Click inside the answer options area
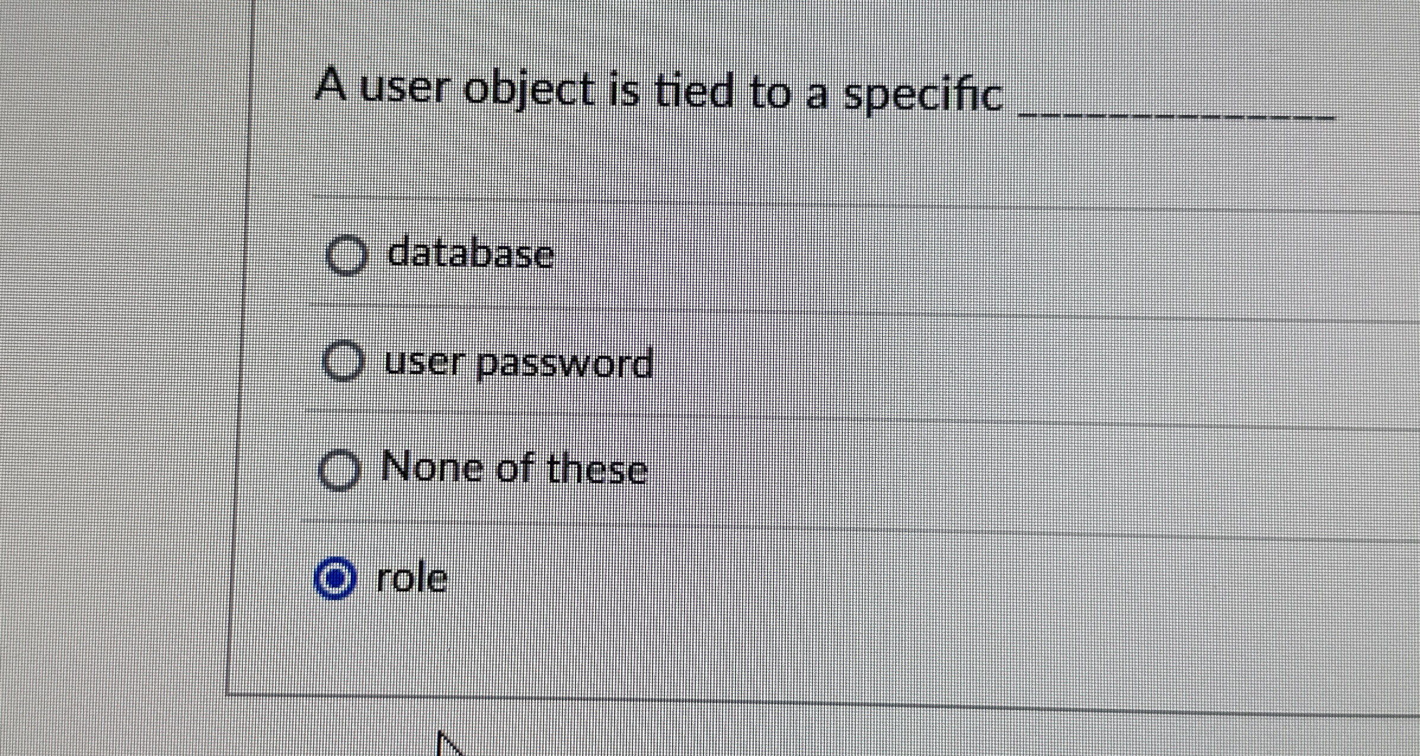 [711, 415]
